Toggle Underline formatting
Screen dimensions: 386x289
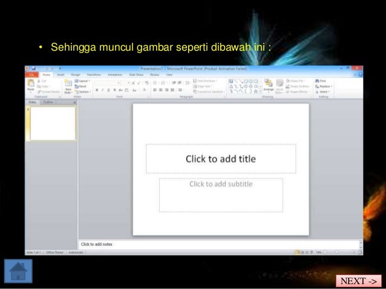click(108, 90)
